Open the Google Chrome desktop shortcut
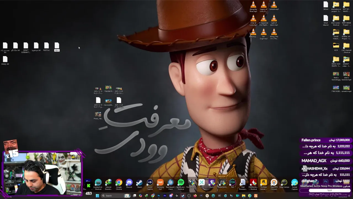 click(119, 184)
